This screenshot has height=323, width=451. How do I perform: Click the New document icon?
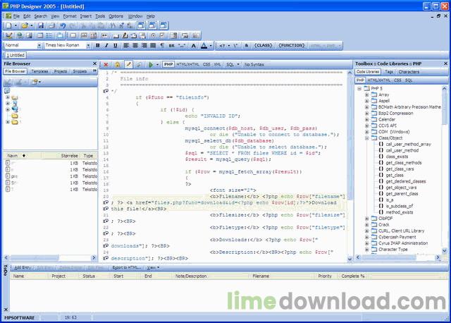9,25
